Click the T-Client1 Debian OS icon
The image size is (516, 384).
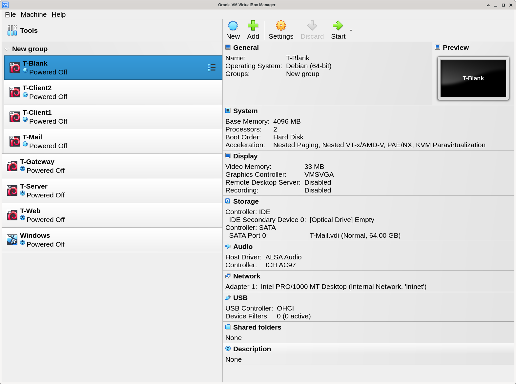pyautogui.click(x=15, y=117)
